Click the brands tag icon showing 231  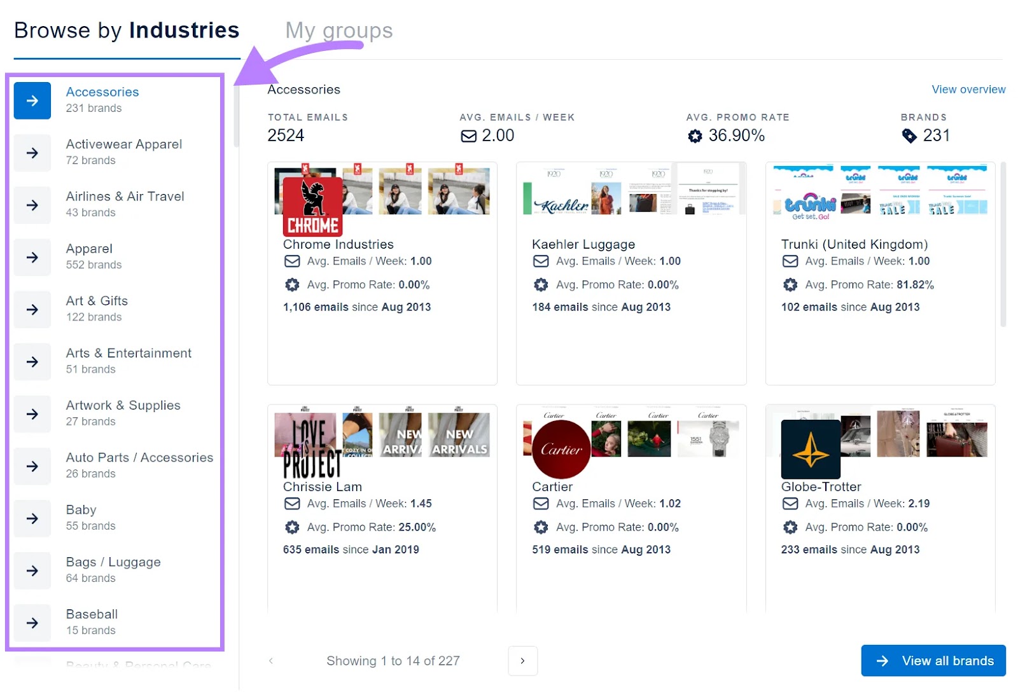910,135
